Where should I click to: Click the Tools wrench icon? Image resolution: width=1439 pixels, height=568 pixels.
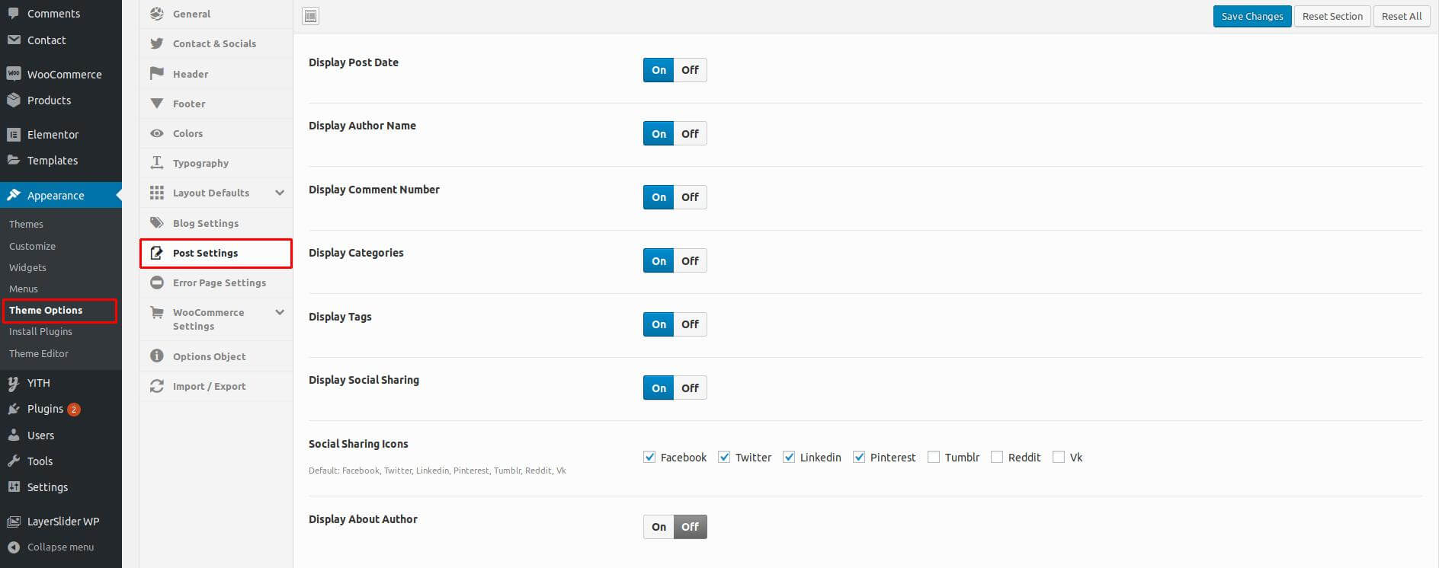(13, 461)
